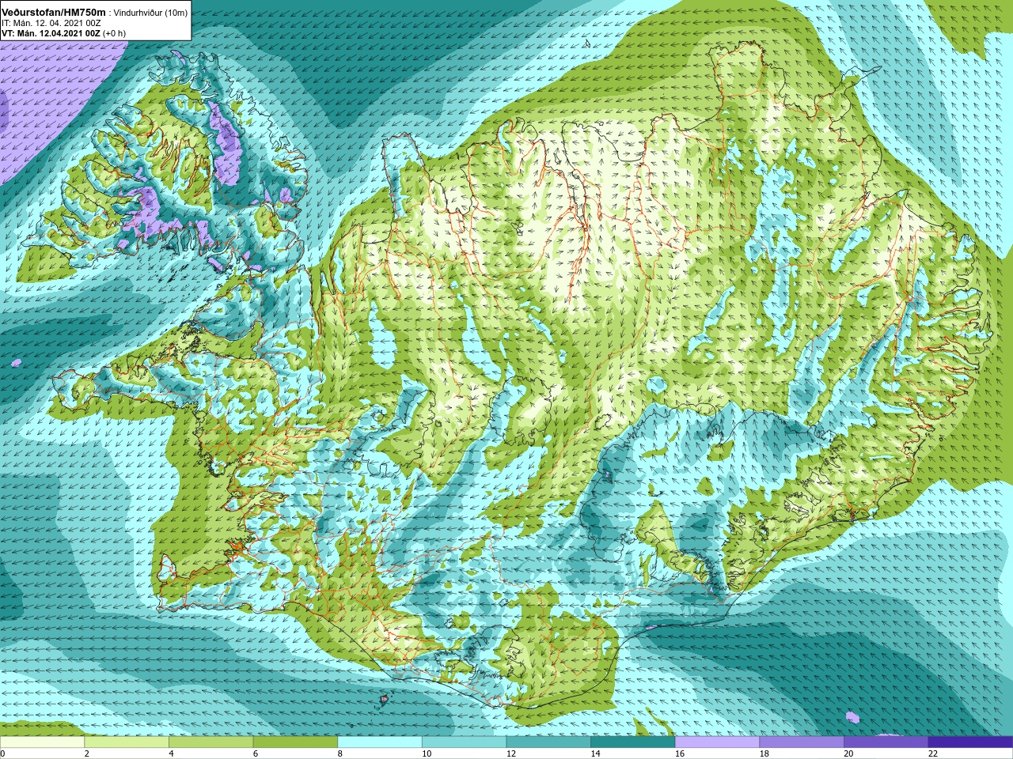
Task: Click the pale yellow 0–2 legend swatch
Action: [42, 742]
